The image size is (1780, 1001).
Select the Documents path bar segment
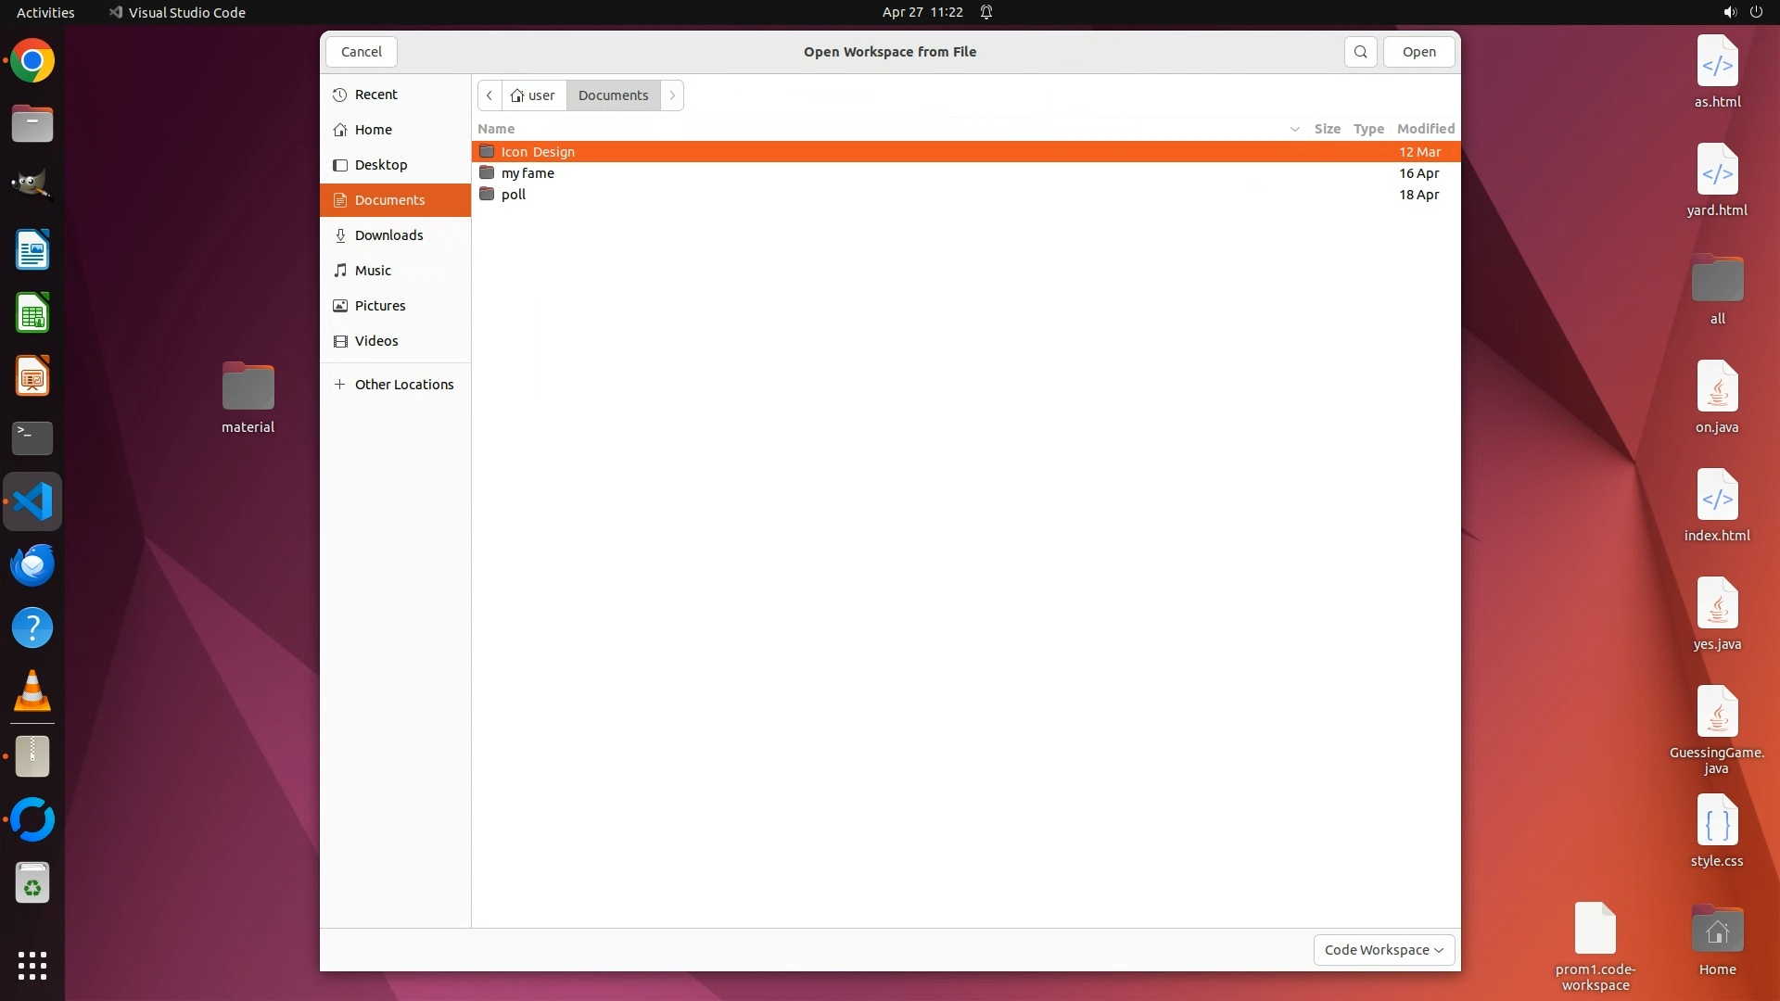[x=613, y=95]
